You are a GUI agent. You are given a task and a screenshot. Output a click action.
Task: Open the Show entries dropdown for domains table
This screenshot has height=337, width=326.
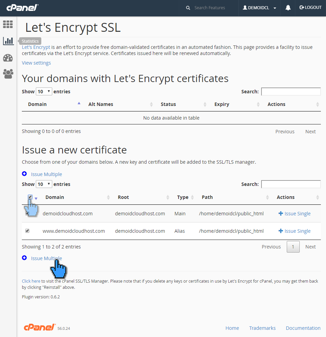(x=44, y=184)
